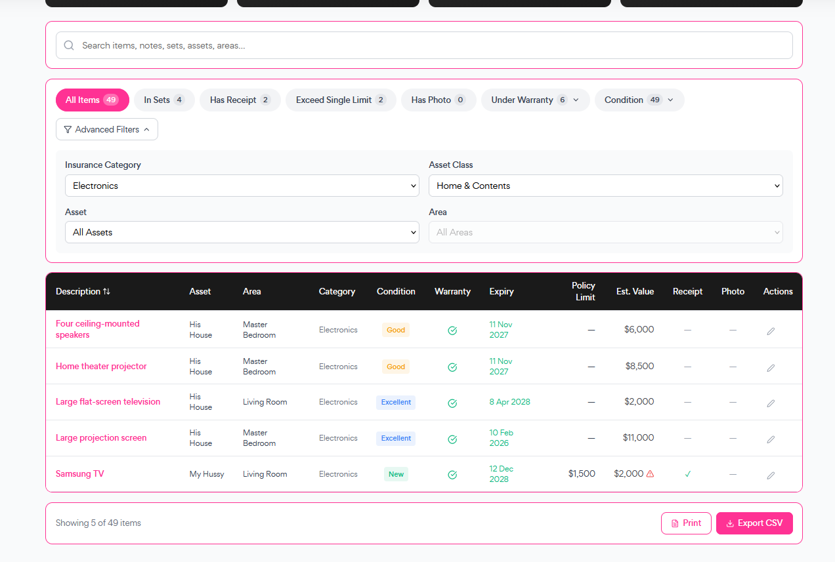This screenshot has height=562, width=835.
Task: Click edit pencil for Samsung TV row
Action: pyautogui.click(x=771, y=475)
